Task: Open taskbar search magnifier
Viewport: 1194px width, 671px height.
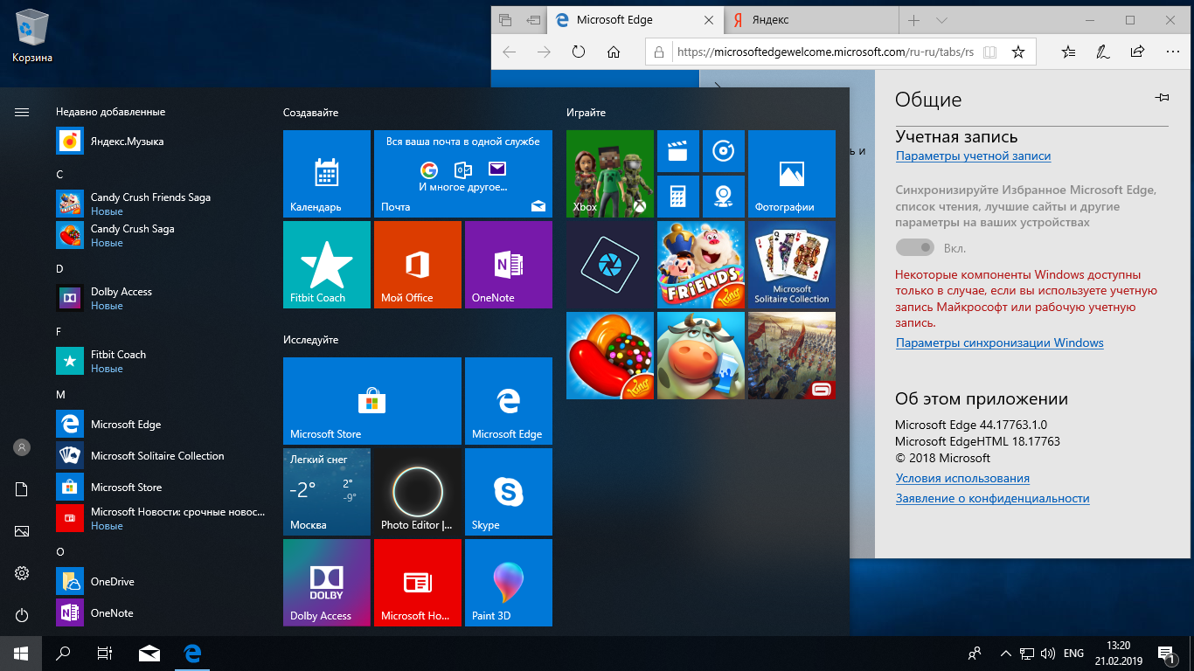Action: point(63,654)
